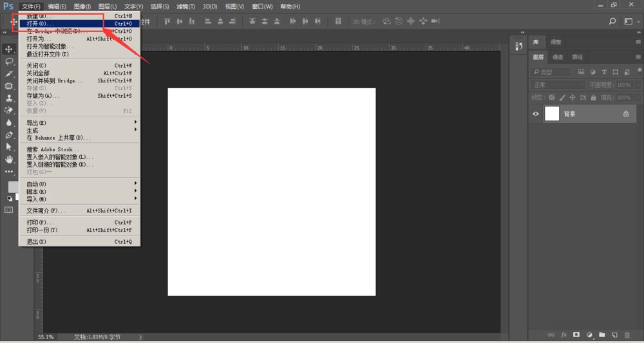Choose 打印(P)... in the menu

79,223
